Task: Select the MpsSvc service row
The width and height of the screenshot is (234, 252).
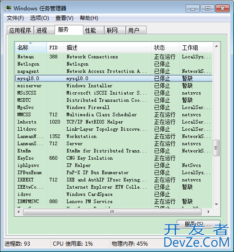Action: click(114, 107)
